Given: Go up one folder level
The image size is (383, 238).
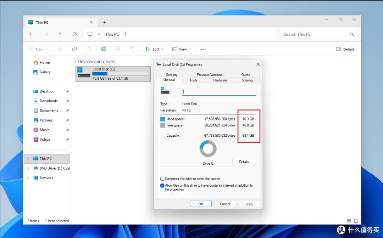Looking at the screenshot, I should (60, 34).
